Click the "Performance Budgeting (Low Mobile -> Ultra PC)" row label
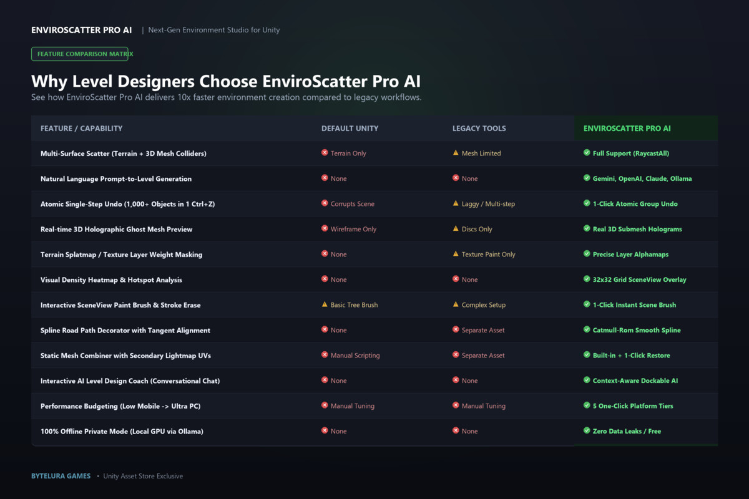The image size is (749, 499). click(120, 406)
